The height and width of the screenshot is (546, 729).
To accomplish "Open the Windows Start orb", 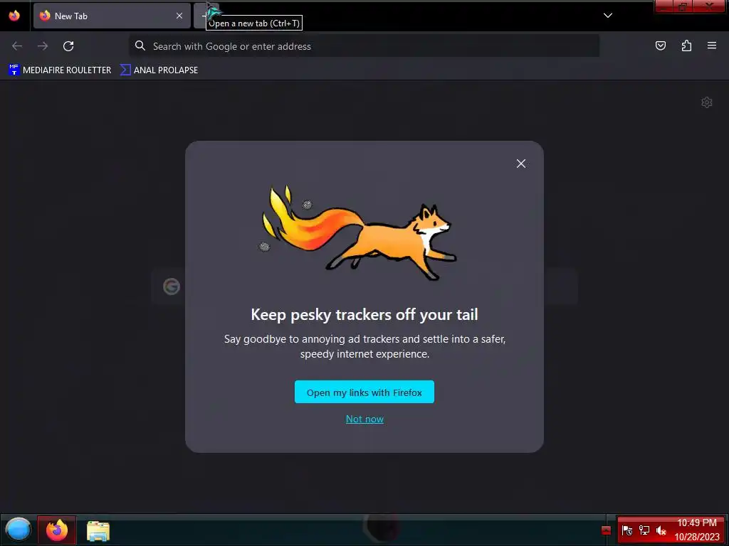I will [x=18, y=529].
